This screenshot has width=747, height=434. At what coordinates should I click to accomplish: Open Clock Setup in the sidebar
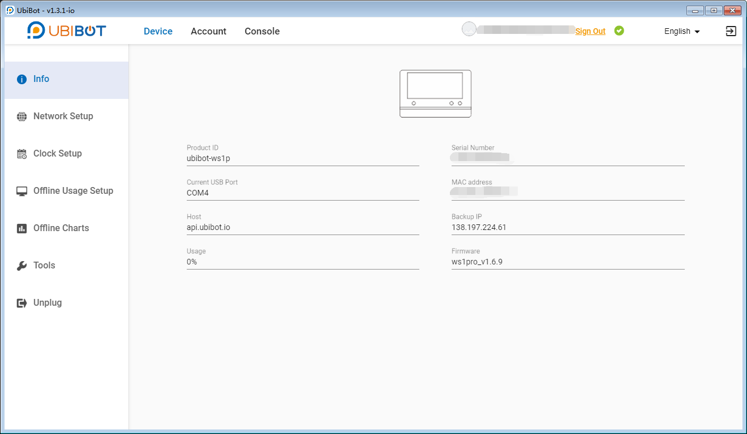(67, 154)
